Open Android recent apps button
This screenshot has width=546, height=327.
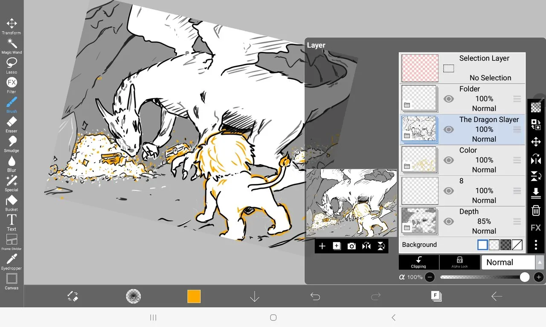tap(153, 317)
